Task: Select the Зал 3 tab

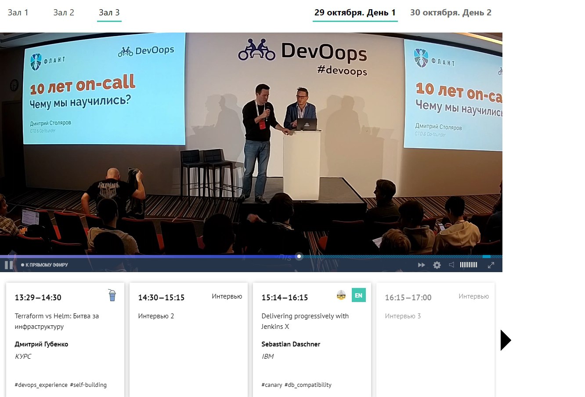Action: (109, 13)
